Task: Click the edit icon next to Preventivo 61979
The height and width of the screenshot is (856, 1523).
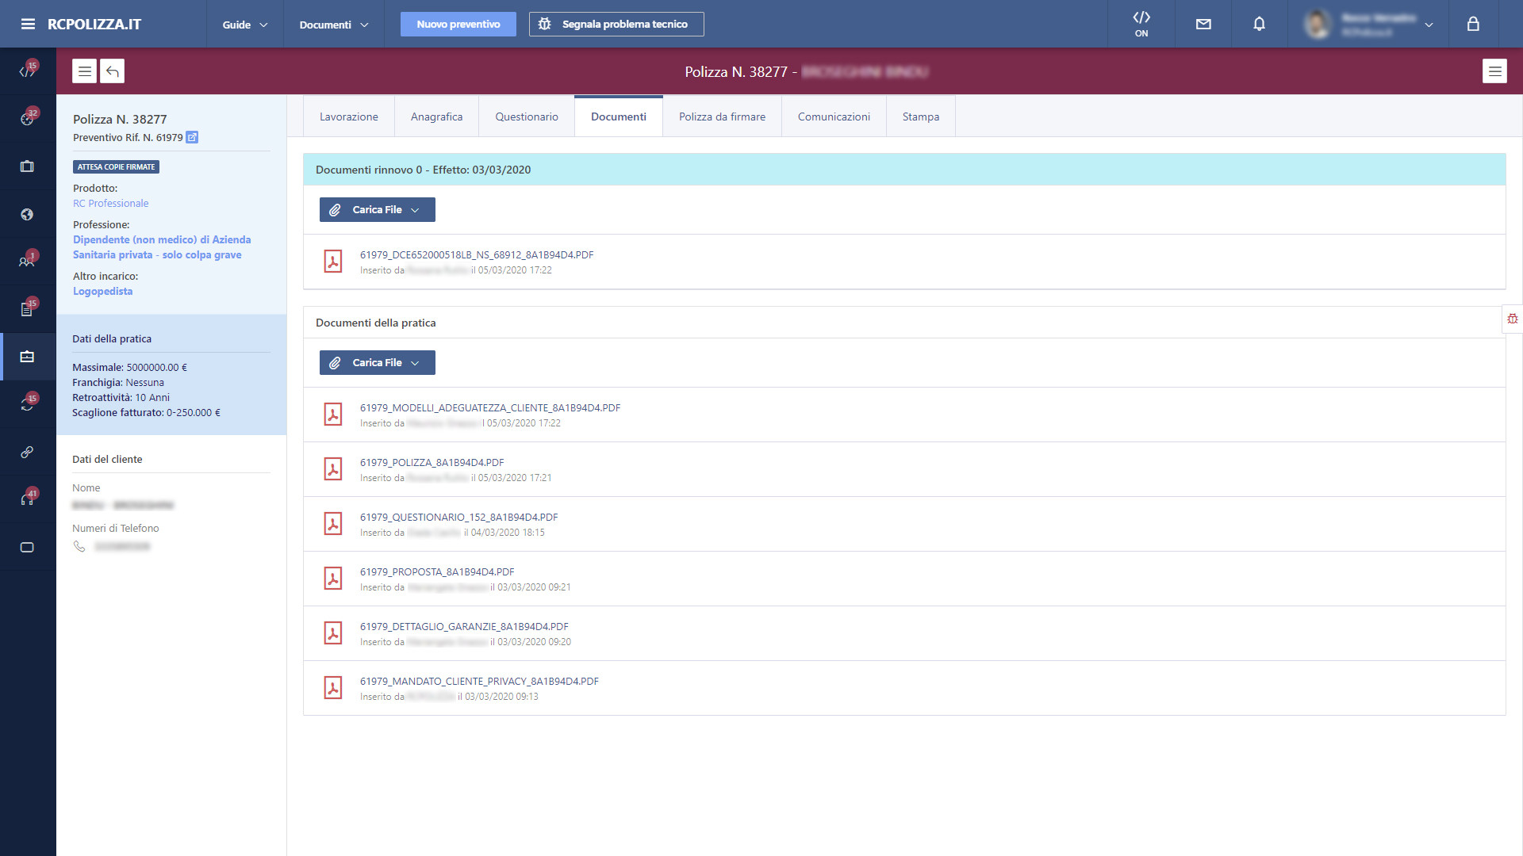Action: (x=192, y=137)
